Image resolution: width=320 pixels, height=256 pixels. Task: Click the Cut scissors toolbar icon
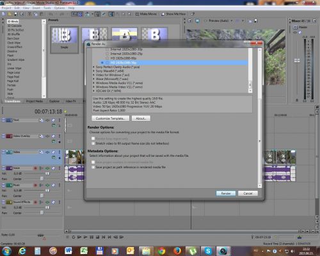29,14
